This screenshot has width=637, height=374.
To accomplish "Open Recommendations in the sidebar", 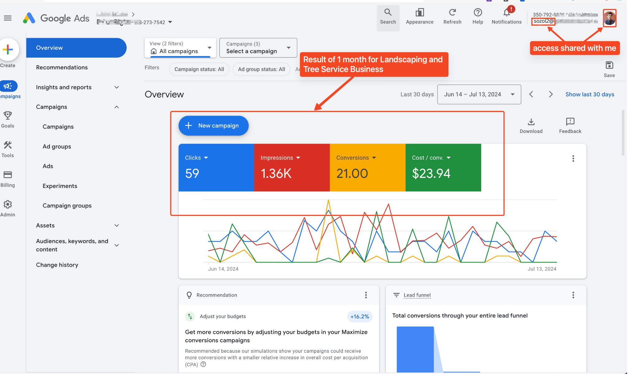I will 62,68.
